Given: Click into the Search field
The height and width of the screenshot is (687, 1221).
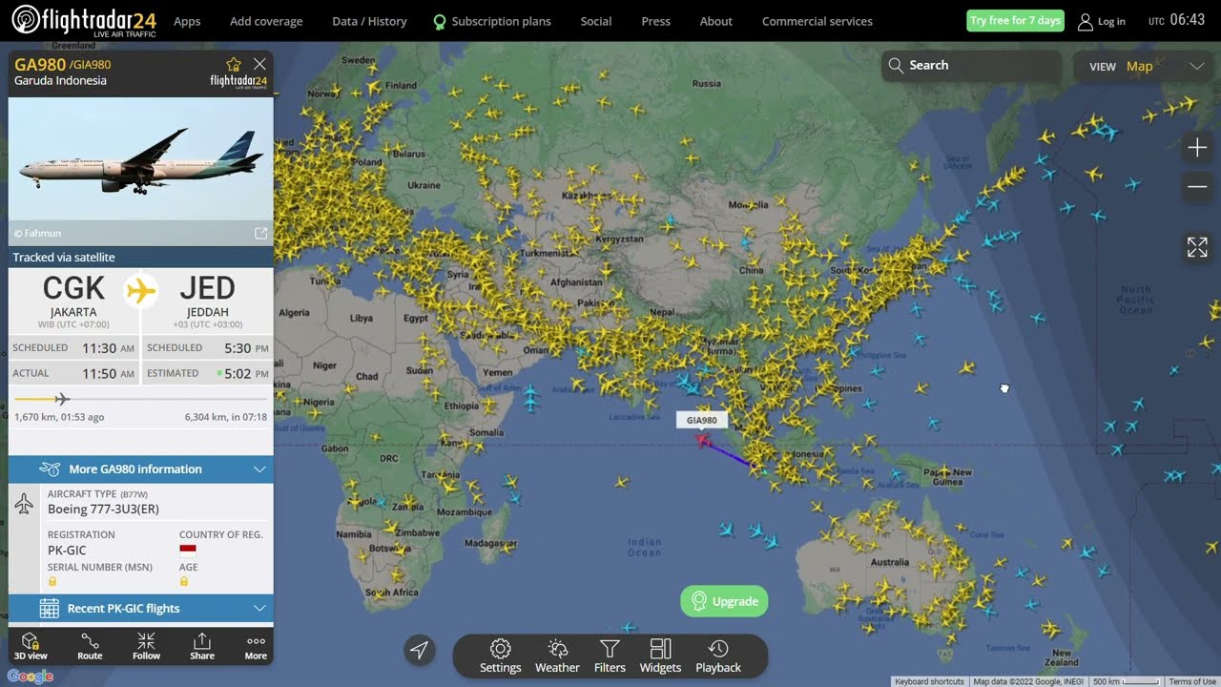Looking at the screenshot, I should pyautogui.click(x=971, y=66).
